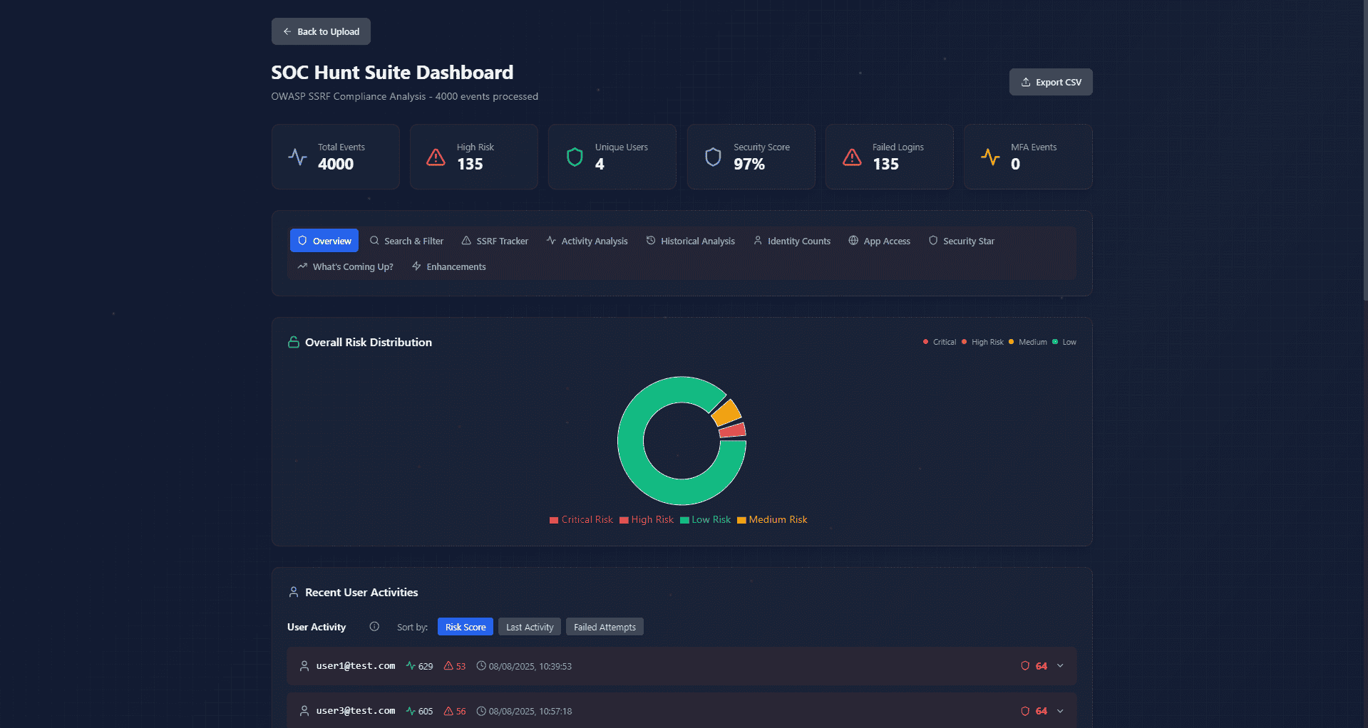Expand the user1@test.com activity row
The image size is (1368, 728).
1060,666
